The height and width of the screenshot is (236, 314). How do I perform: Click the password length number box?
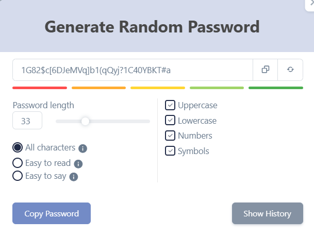[27, 122]
